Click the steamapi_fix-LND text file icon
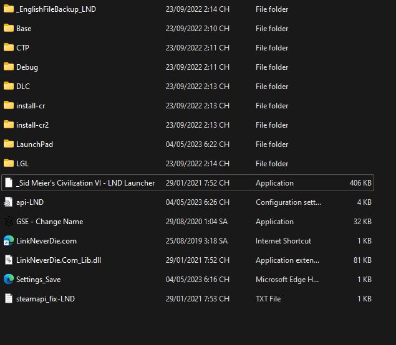The image size is (396, 345). tap(9, 298)
